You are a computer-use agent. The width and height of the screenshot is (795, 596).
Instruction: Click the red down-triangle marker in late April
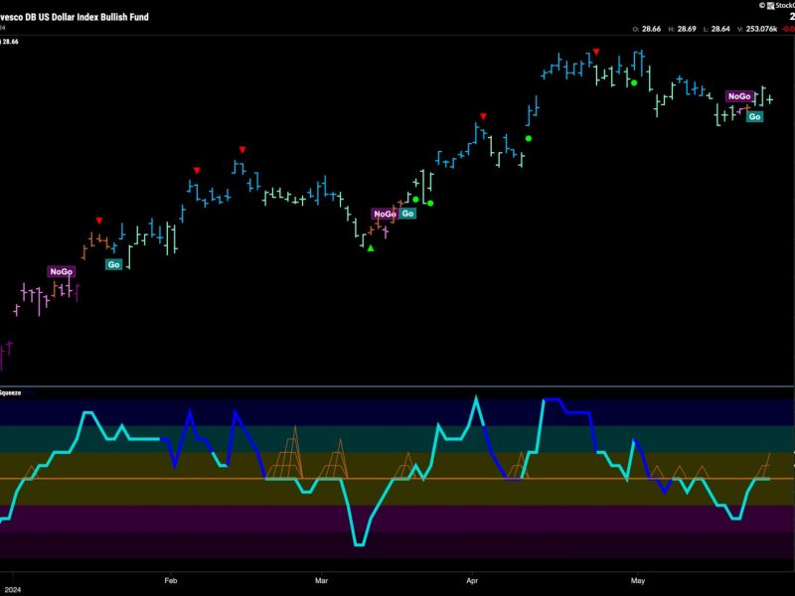[x=596, y=52]
